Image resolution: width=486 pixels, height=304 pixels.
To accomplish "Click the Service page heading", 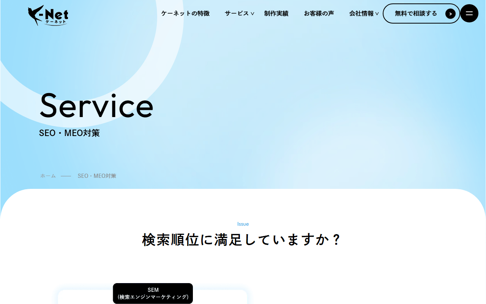I will 96,105.
